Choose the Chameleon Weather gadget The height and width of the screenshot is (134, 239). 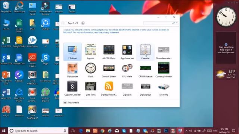(164, 52)
